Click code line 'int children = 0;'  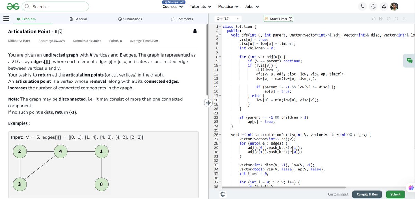coord(257,48)
